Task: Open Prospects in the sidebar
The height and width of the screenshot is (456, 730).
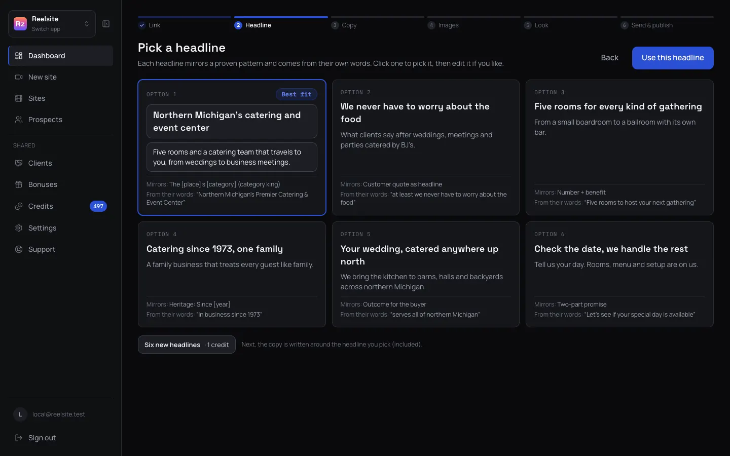Action: [61, 120]
